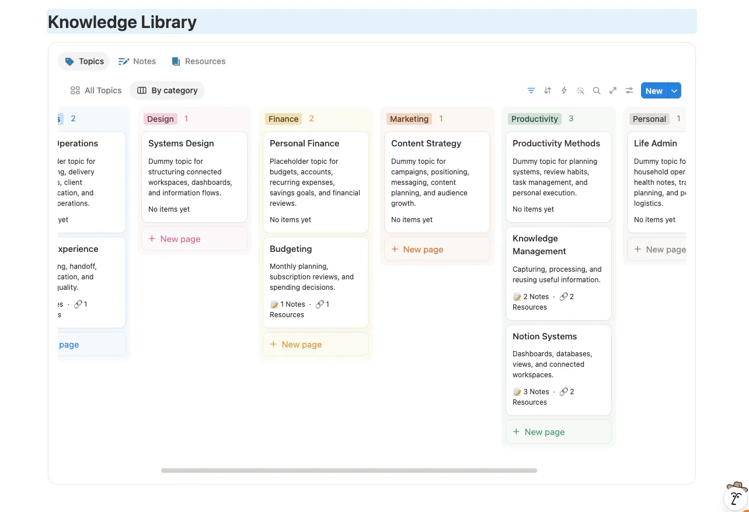Image resolution: width=749 pixels, height=512 pixels.
Task: Open the Personal Finance card
Action: [x=316, y=182]
